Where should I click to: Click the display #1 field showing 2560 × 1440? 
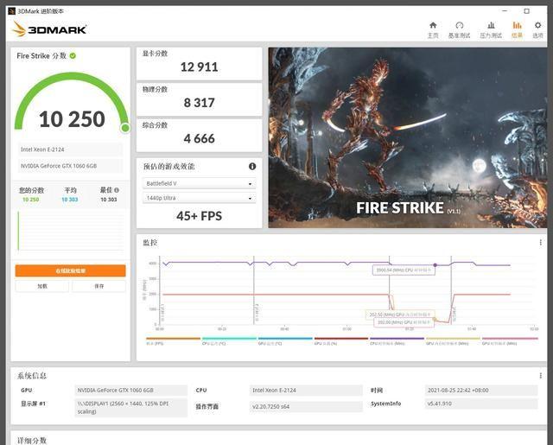[x=130, y=408]
